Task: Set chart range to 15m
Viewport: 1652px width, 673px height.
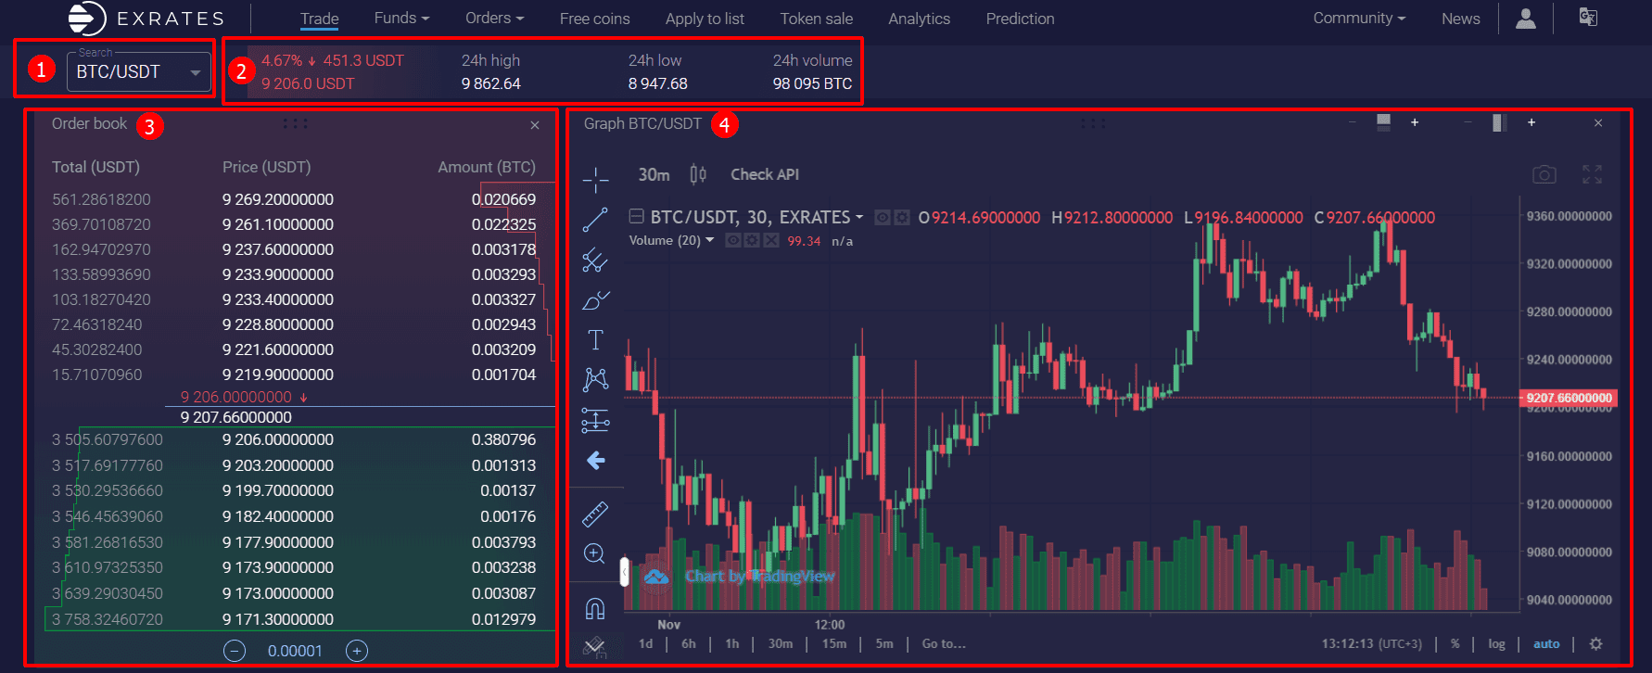Action: coord(833,643)
